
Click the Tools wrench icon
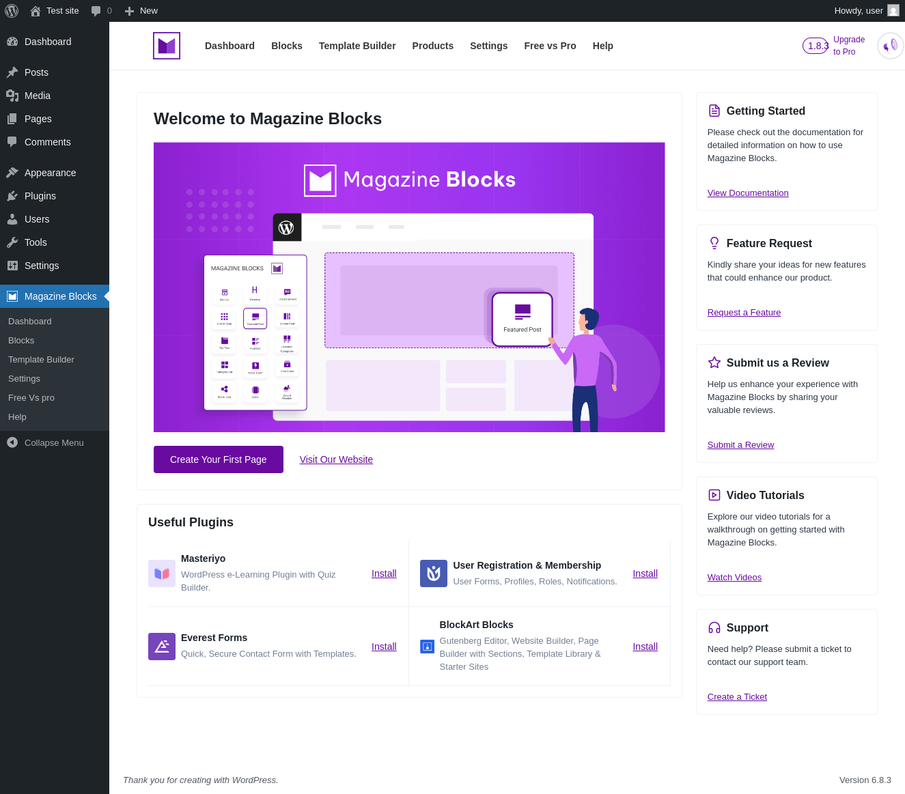point(12,242)
